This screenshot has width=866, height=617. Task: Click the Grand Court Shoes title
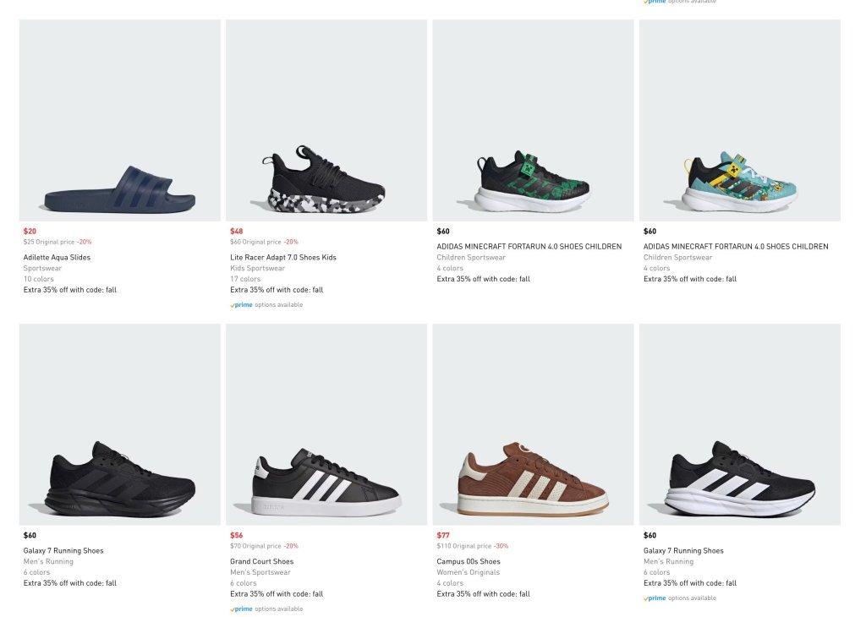pos(261,561)
